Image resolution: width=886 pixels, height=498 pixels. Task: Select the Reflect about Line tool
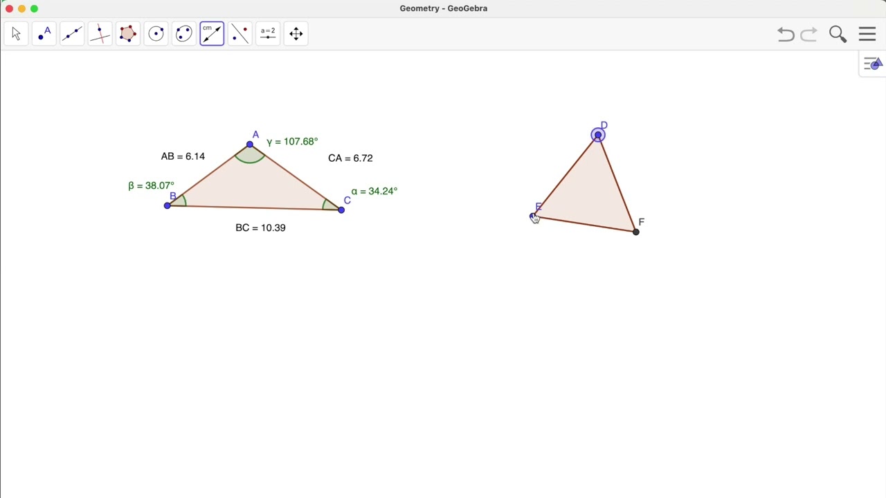(x=239, y=34)
